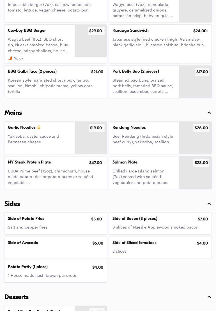
Task: Open the Potato Patty (1 piece) item
Action: pyautogui.click(x=56, y=272)
